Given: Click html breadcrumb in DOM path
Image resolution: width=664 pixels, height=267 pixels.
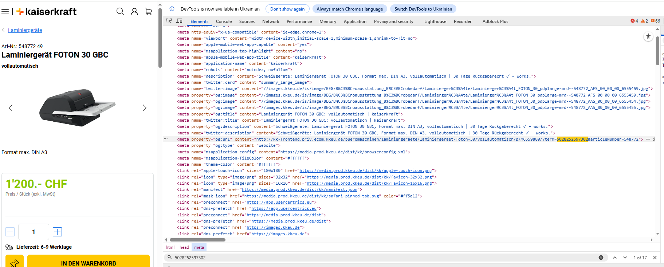Looking at the screenshot, I should click(170, 247).
